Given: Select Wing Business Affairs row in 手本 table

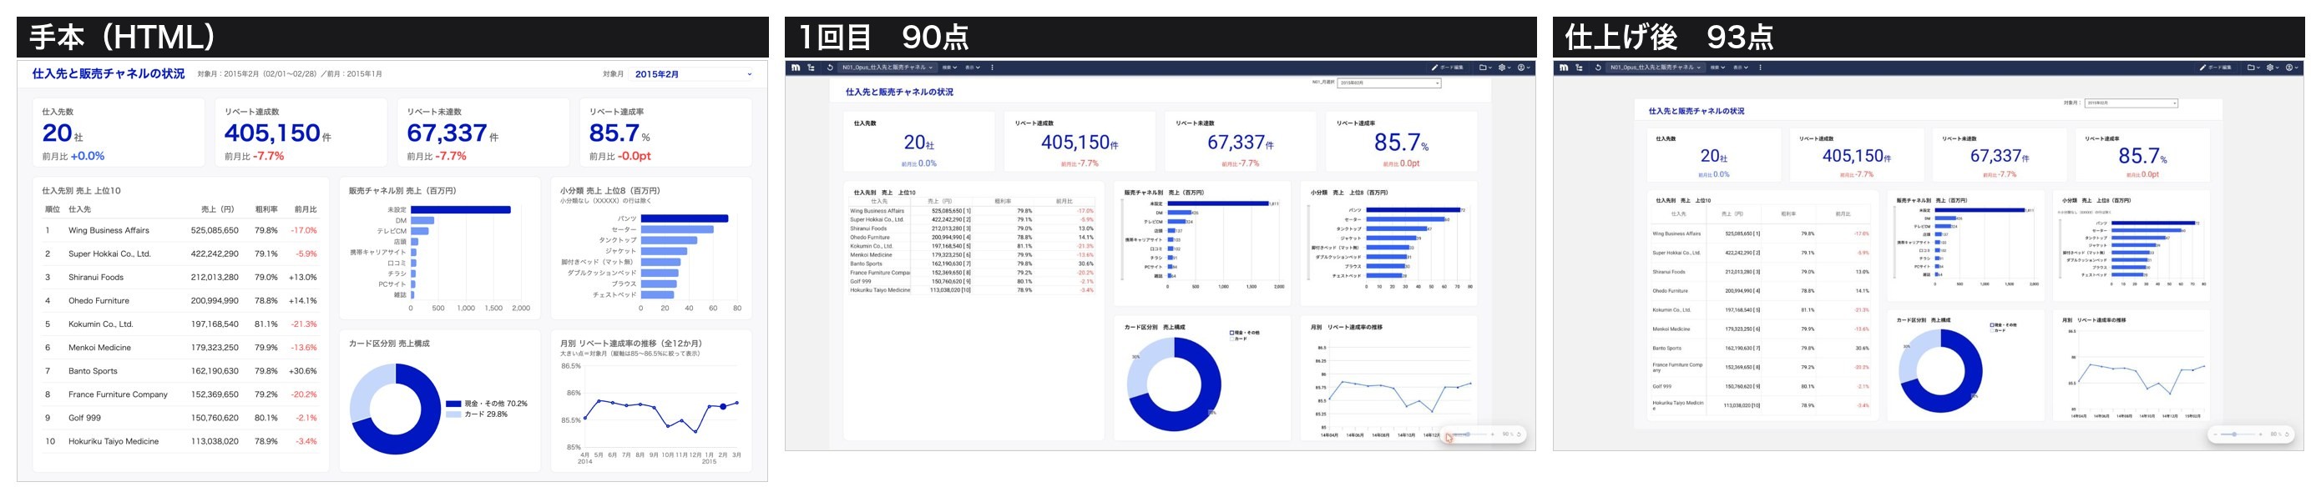Looking at the screenshot, I should pos(180,230).
